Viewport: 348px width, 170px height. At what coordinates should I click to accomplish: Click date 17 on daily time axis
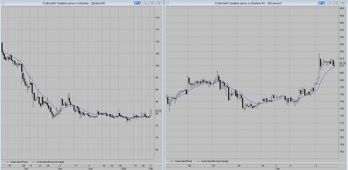pos(76,165)
